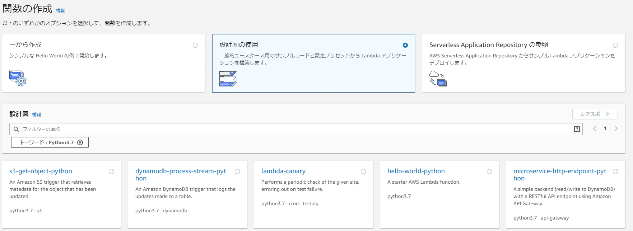This screenshot has height=231, width=633.
Task: Remove the Python3.7 keyword filter chip
Action: pos(80,142)
